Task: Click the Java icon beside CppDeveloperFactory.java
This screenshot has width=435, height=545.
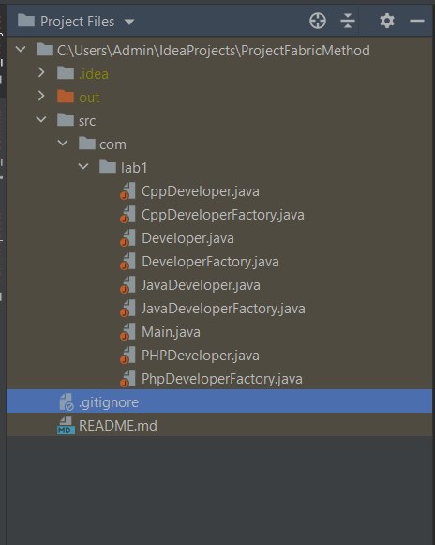Action: pos(127,214)
